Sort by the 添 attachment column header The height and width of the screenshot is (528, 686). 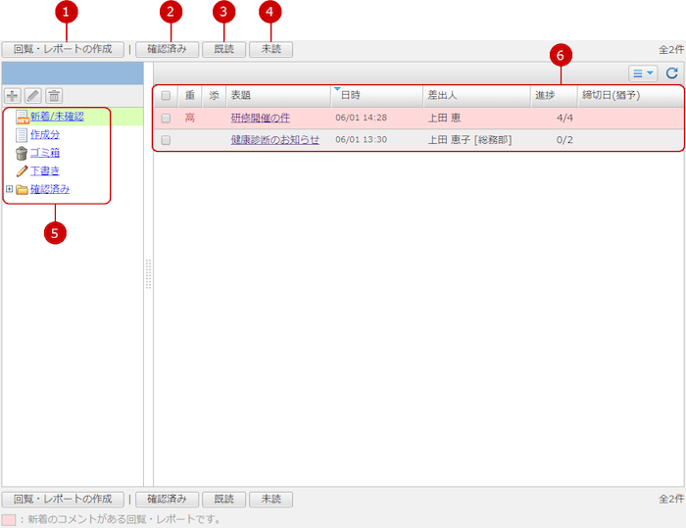pyautogui.click(x=214, y=95)
